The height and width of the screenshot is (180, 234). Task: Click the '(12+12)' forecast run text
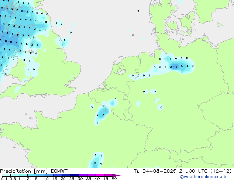click(221, 171)
